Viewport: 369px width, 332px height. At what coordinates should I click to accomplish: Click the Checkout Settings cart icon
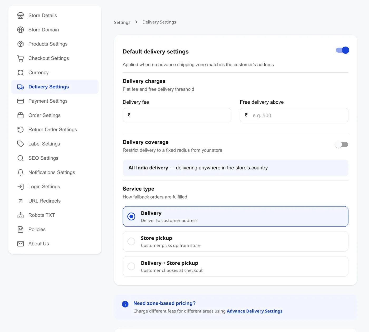21,58
